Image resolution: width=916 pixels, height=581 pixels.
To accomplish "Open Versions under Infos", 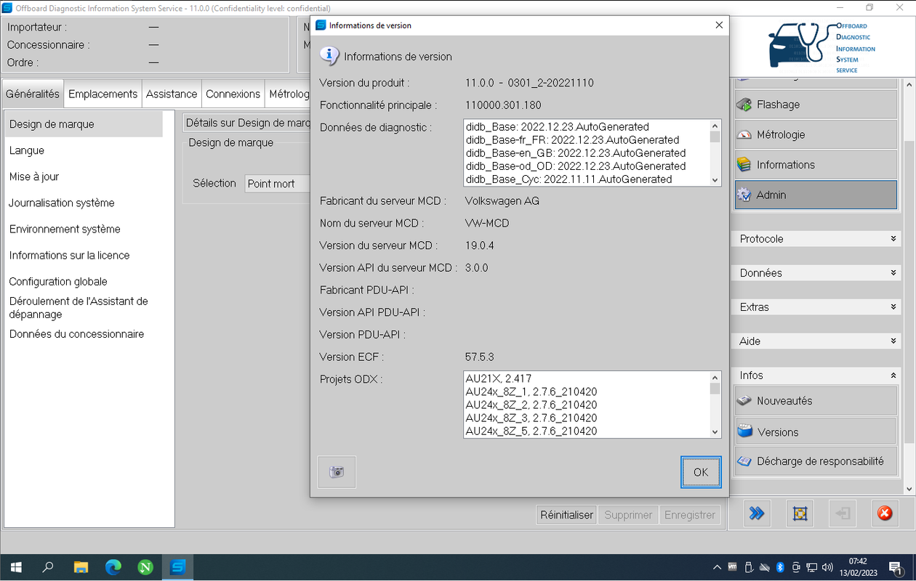I will [816, 431].
